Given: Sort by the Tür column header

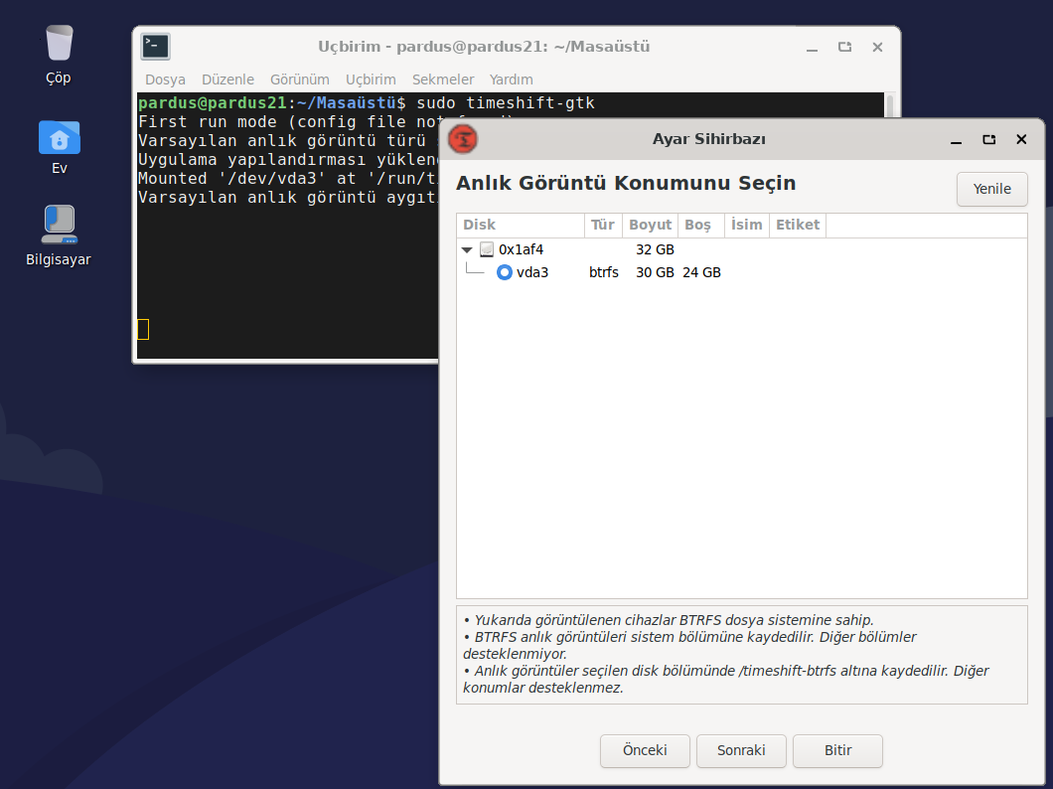Looking at the screenshot, I should point(603,225).
